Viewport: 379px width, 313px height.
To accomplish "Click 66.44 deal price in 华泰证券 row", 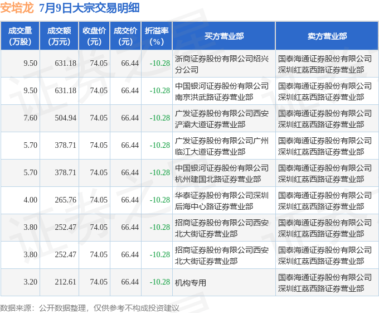I will (x=130, y=200).
